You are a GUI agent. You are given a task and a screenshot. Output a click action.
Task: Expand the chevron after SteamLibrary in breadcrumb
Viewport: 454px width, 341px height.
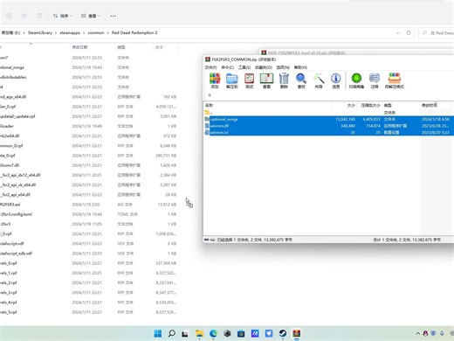(x=56, y=33)
